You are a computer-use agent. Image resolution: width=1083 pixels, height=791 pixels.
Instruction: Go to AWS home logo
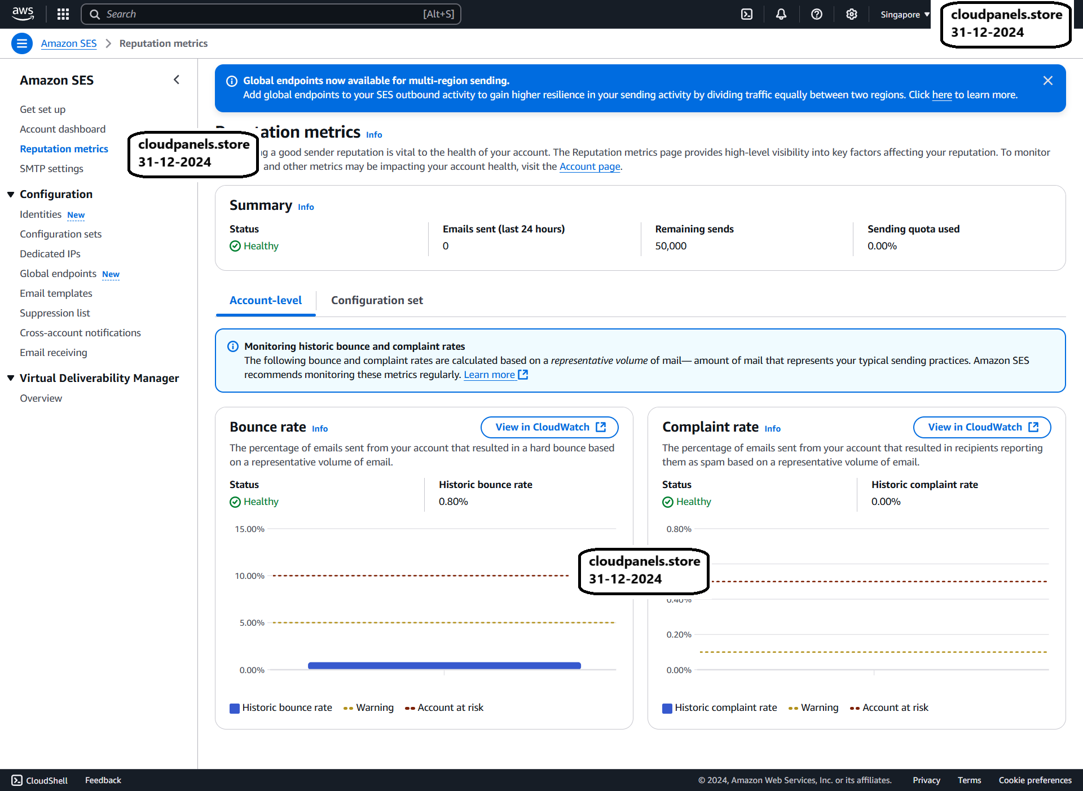tap(23, 14)
